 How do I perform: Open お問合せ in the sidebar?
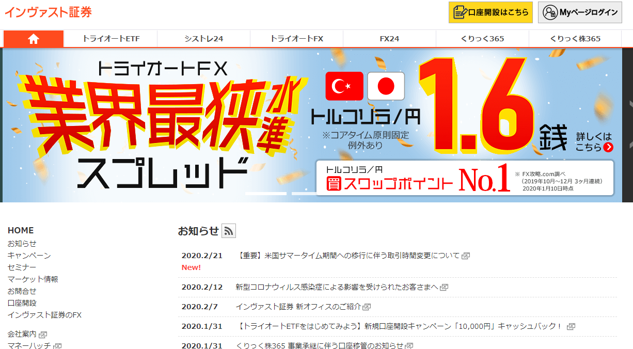22,291
